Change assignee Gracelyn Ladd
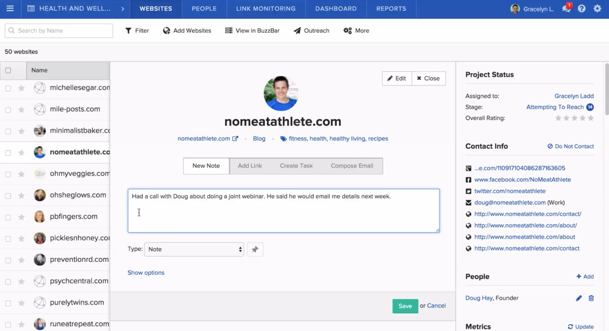Screen dimensions: 609x331 pos(574,96)
